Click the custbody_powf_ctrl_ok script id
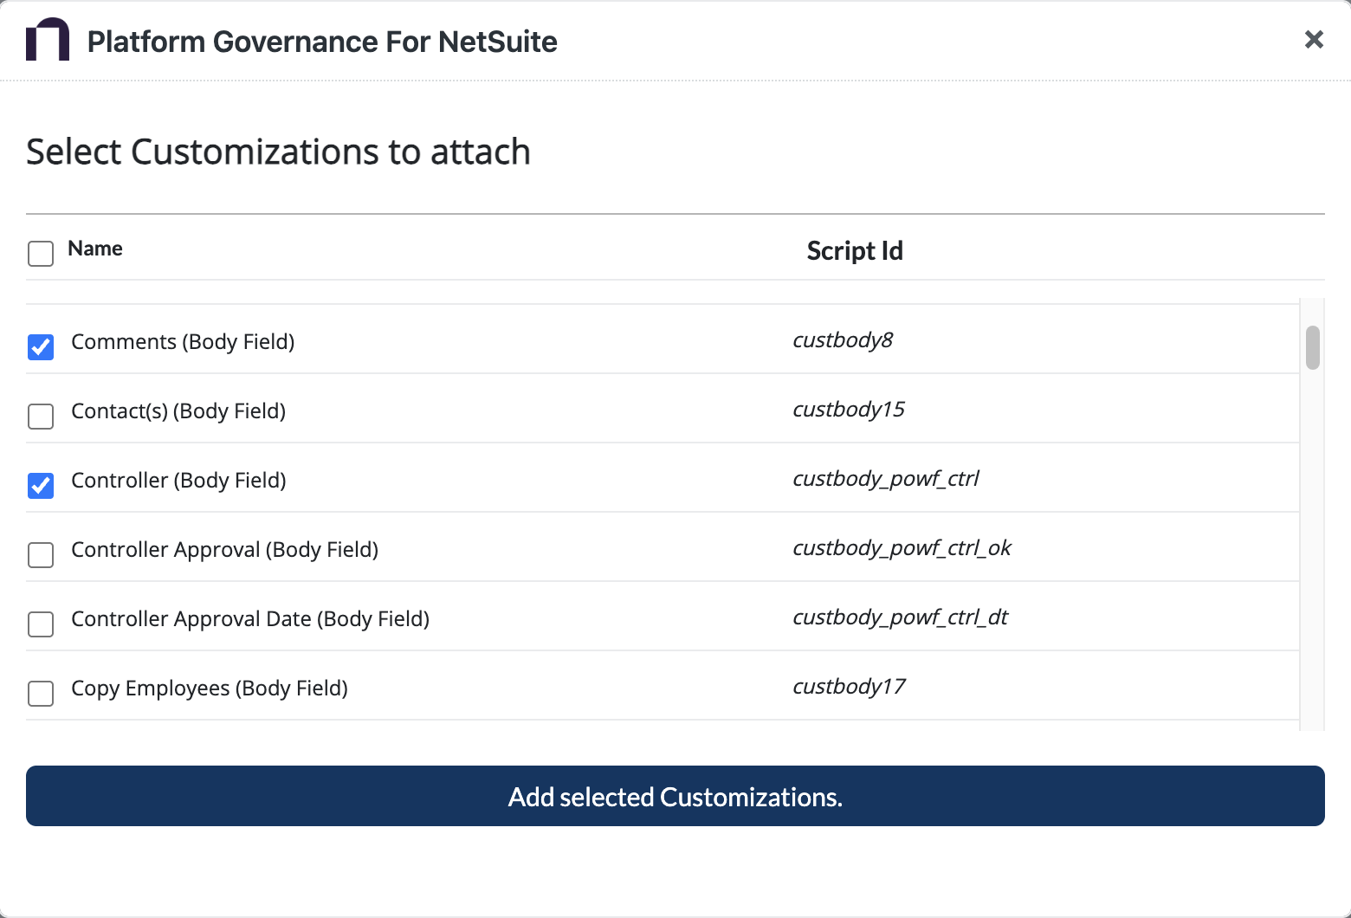This screenshot has height=918, width=1351. [902, 548]
